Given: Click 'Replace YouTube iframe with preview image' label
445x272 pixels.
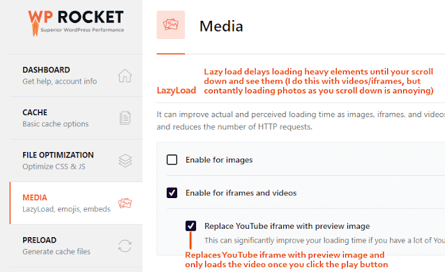Looking at the screenshot, I should click(x=287, y=226).
